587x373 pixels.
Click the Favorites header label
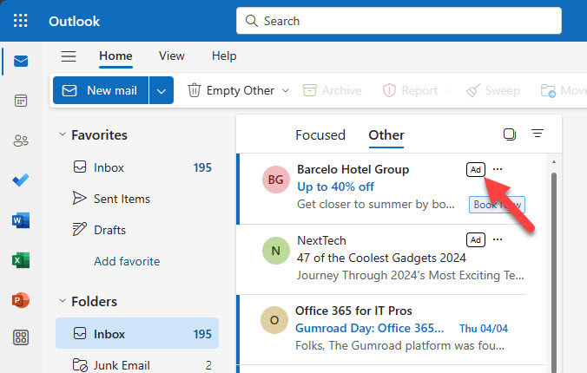tap(99, 134)
